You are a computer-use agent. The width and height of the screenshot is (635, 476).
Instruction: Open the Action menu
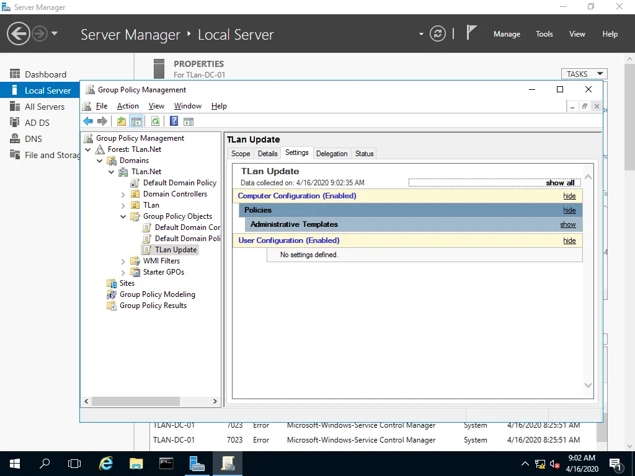tap(128, 106)
